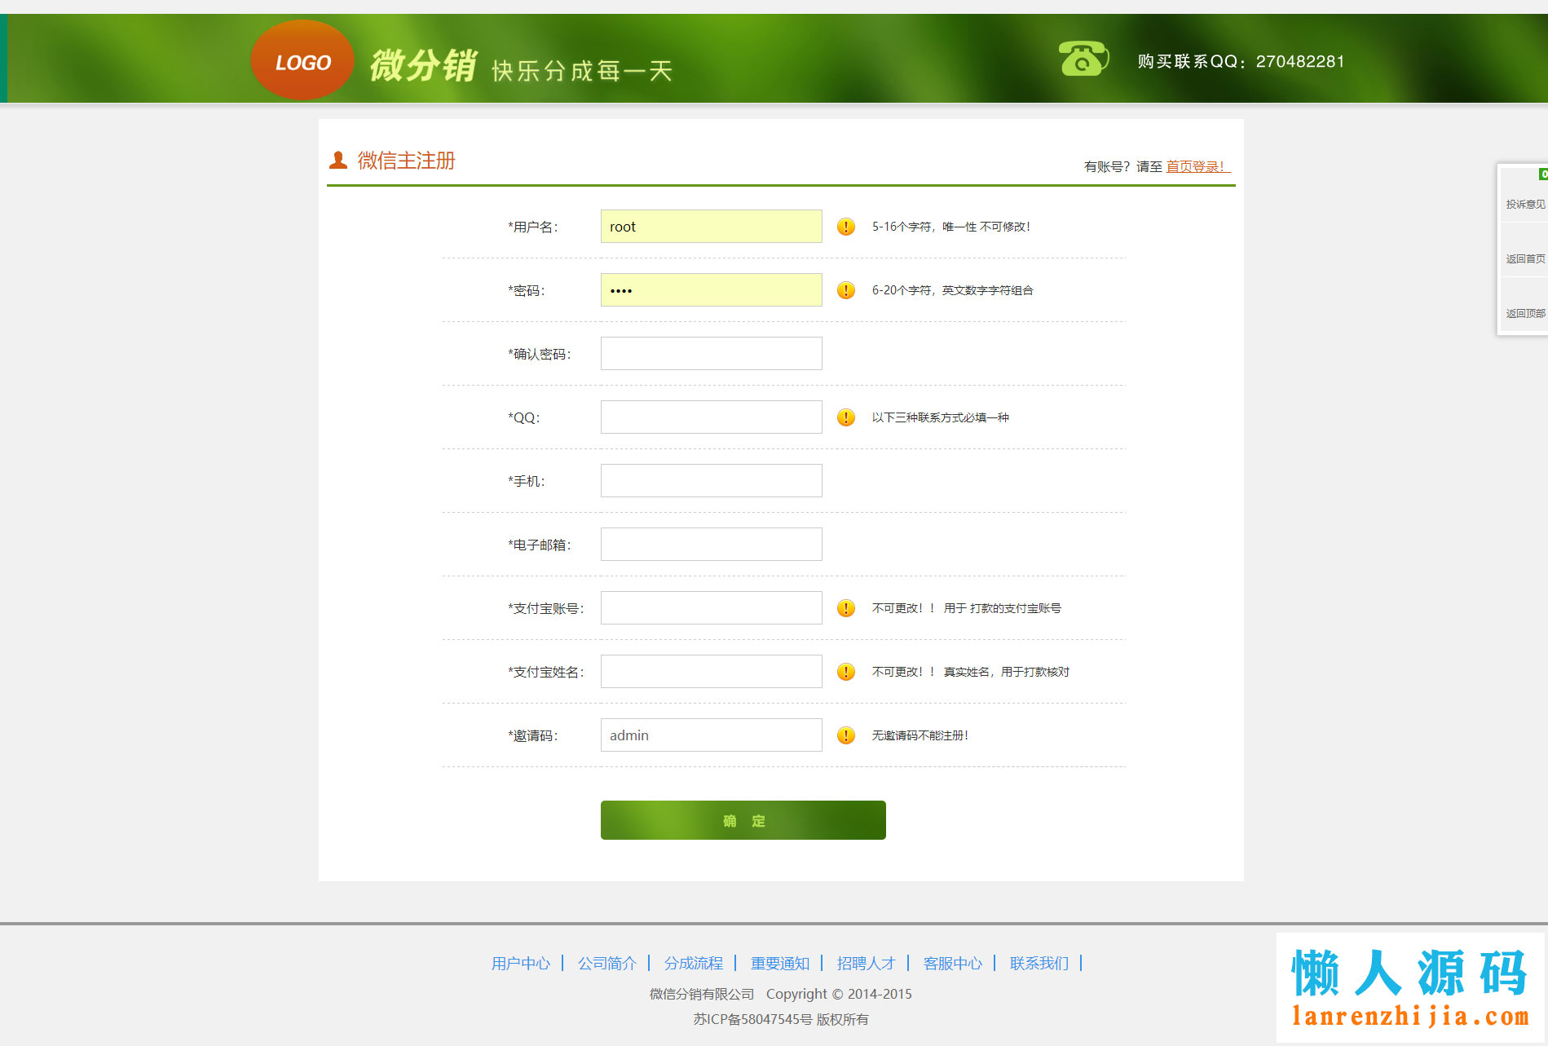Click the 首页登录 link

pyautogui.click(x=1193, y=166)
